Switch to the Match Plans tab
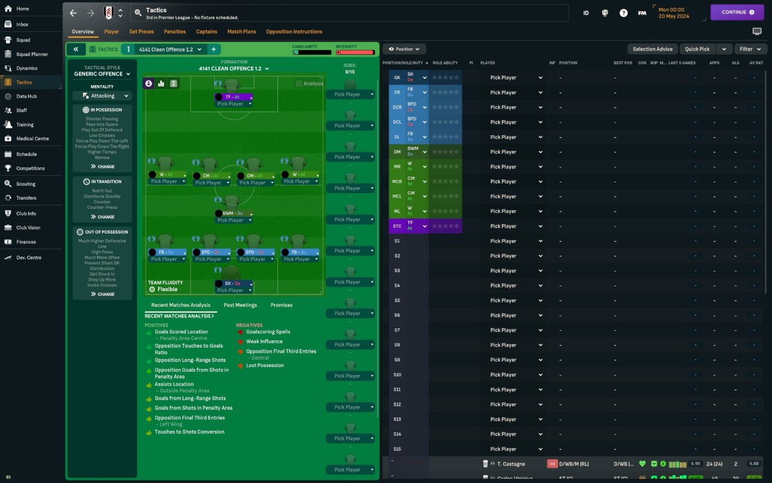The image size is (772, 483). 242,31
